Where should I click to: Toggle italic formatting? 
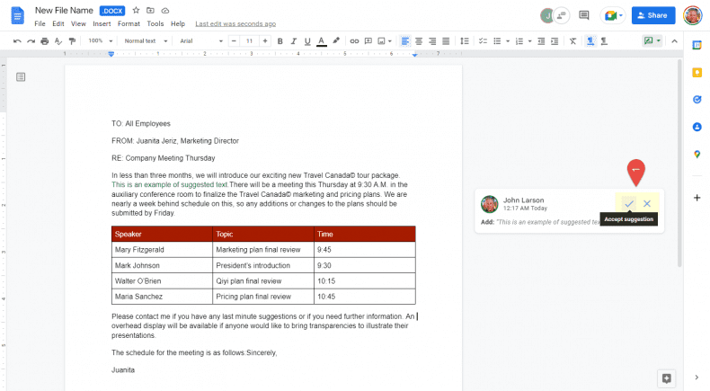(x=294, y=41)
